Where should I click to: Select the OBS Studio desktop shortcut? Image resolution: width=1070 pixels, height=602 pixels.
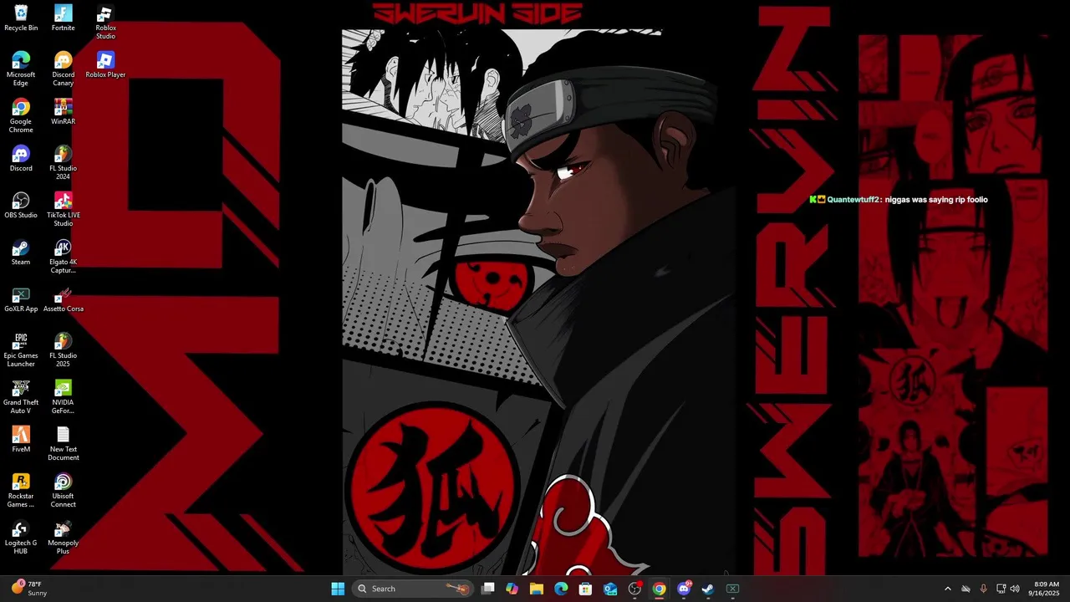click(21, 206)
